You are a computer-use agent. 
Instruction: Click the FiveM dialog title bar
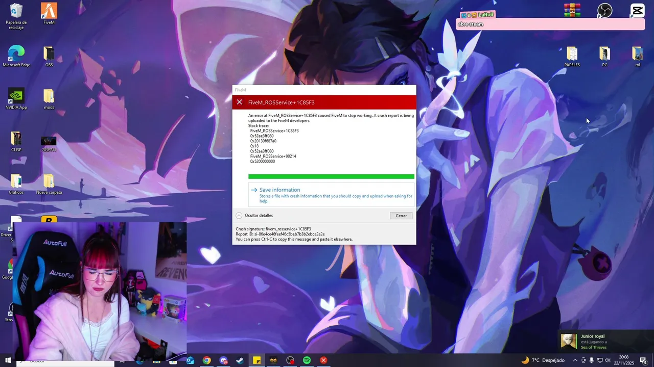(x=324, y=90)
